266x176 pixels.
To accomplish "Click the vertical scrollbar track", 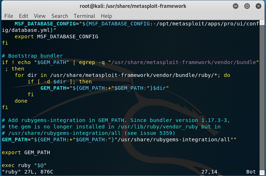I will [x=262, y=98].
